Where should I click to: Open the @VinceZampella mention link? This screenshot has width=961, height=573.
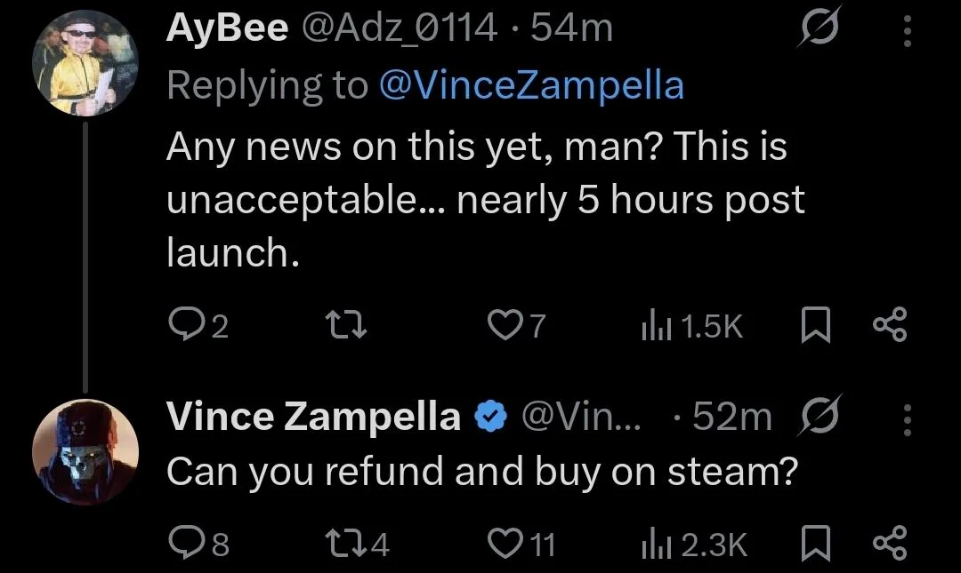pyautogui.click(x=531, y=85)
